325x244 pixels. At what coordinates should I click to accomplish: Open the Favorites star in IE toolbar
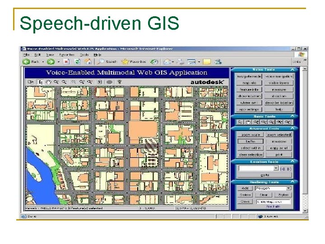125,61
